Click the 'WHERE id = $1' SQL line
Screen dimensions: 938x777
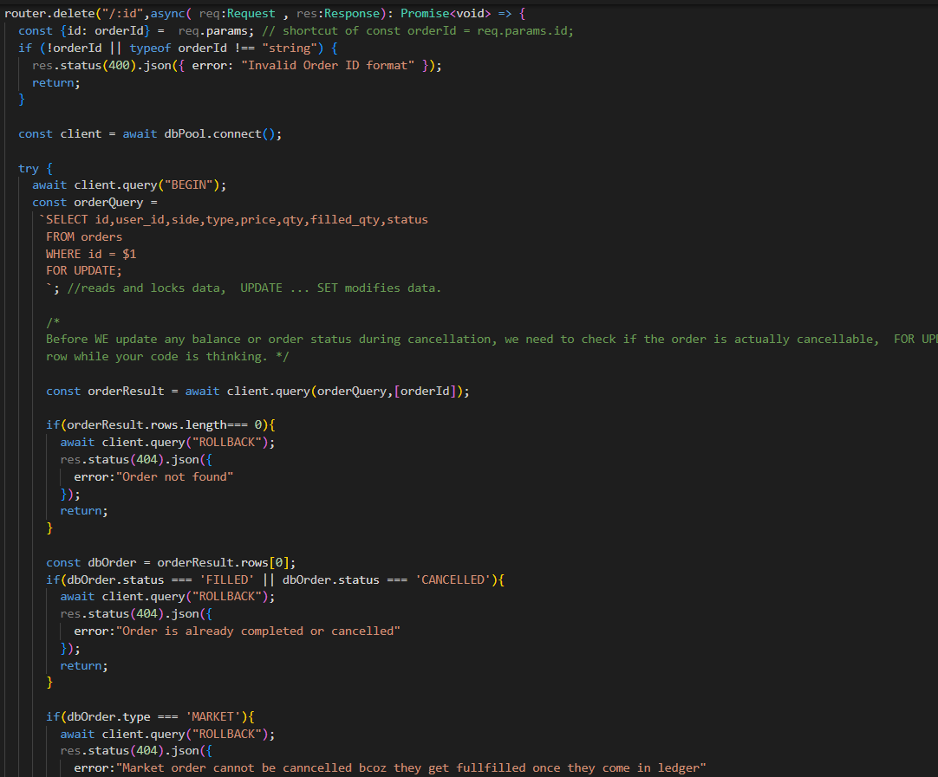(91, 254)
